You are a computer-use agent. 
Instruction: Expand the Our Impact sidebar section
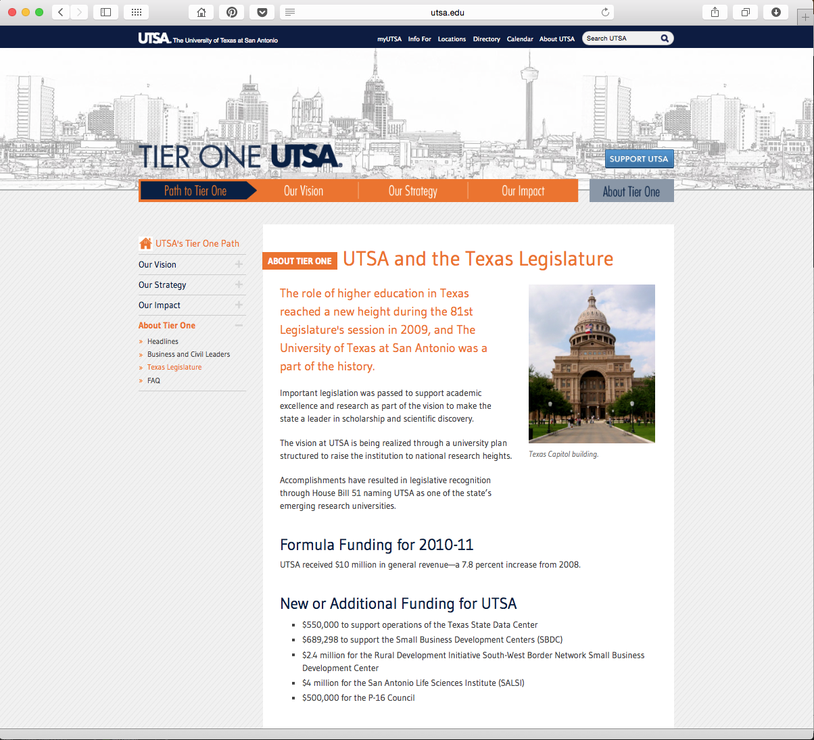239,305
